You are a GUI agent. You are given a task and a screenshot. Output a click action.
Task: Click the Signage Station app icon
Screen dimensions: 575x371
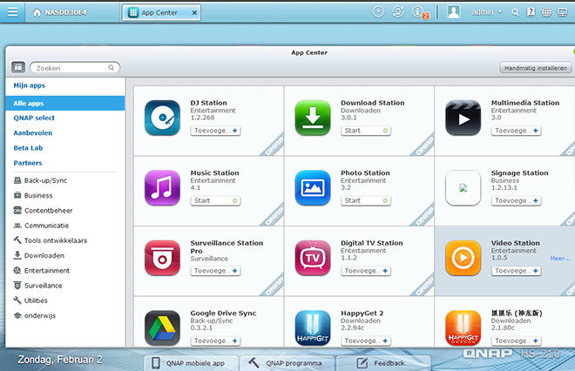point(463,188)
